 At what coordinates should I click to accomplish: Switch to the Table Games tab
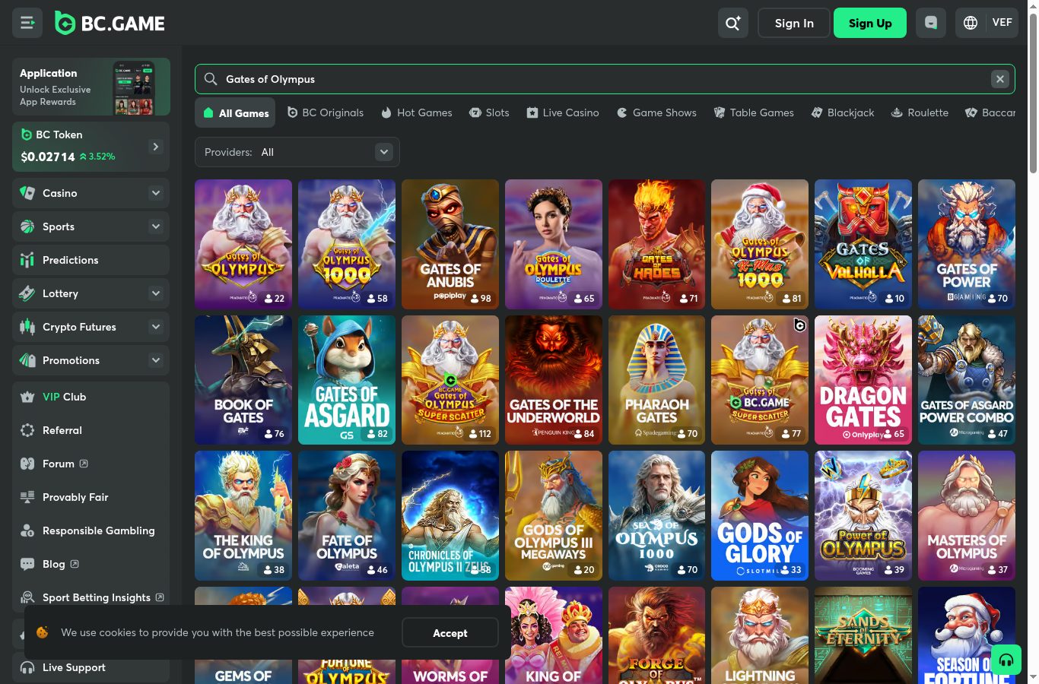(754, 112)
